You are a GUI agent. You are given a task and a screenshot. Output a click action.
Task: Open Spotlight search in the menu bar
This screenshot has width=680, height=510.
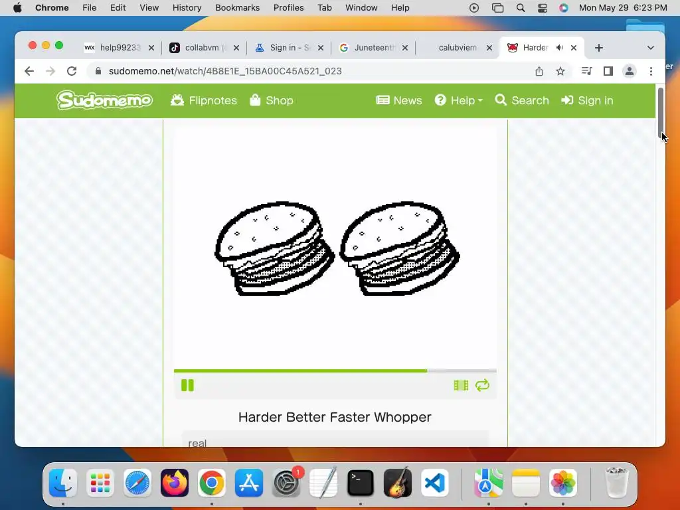(521, 8)
